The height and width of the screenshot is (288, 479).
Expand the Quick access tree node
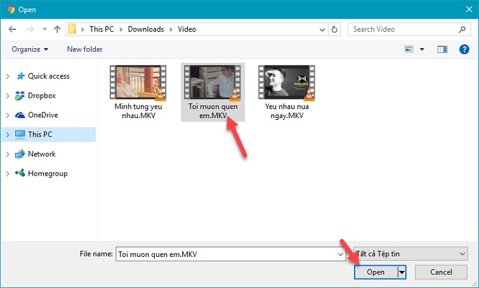tap(7, 76)
